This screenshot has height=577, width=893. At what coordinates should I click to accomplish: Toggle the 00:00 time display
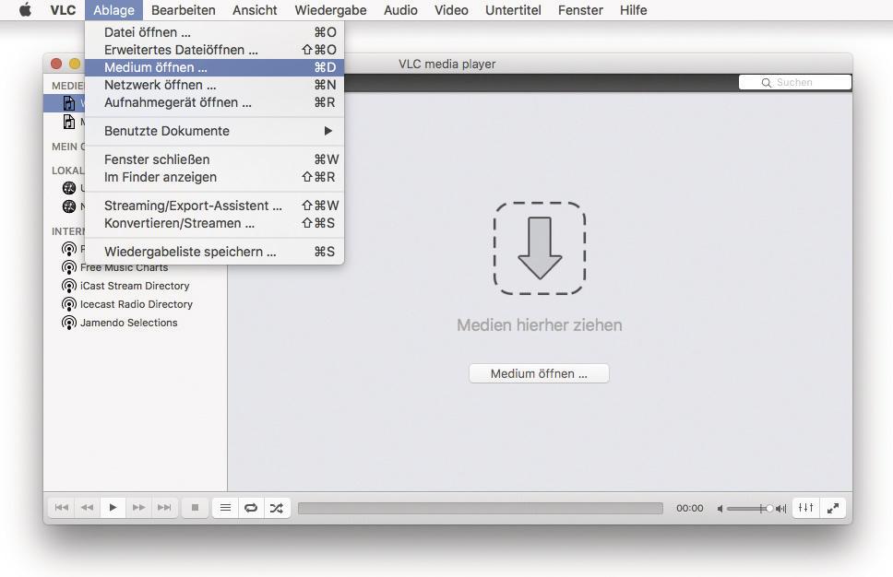tap(690, 508)
